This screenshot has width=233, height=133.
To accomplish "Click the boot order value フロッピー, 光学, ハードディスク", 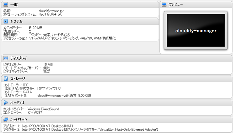I will pos(50,35).
